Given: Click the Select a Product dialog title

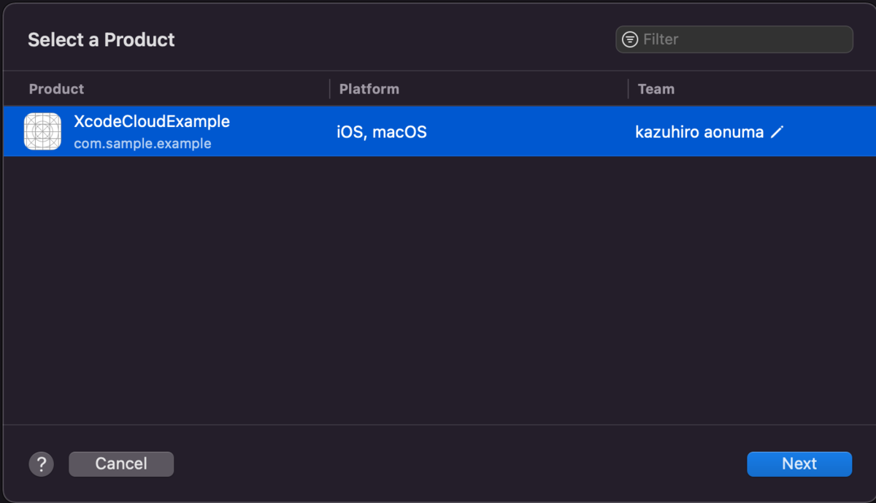Looking at the screenshot, I should tap(101, 39).
